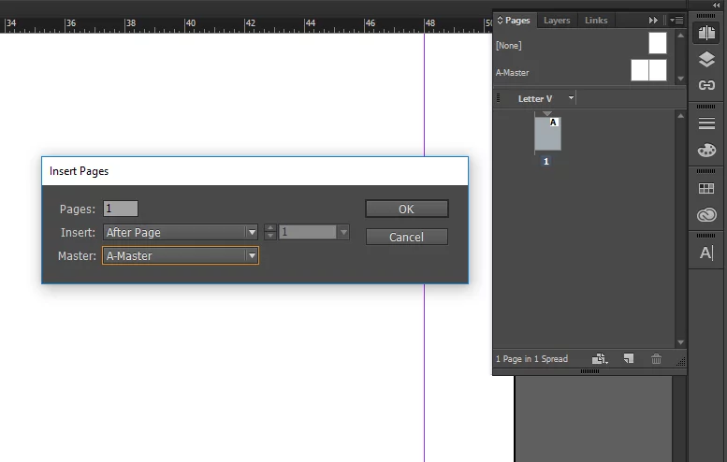Click the Create new page icon
727x462 pixels.
point(629,359)
